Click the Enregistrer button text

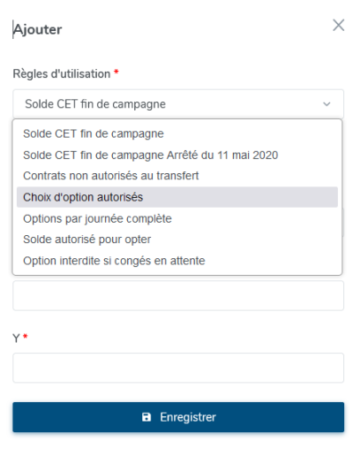click(188, 417)
